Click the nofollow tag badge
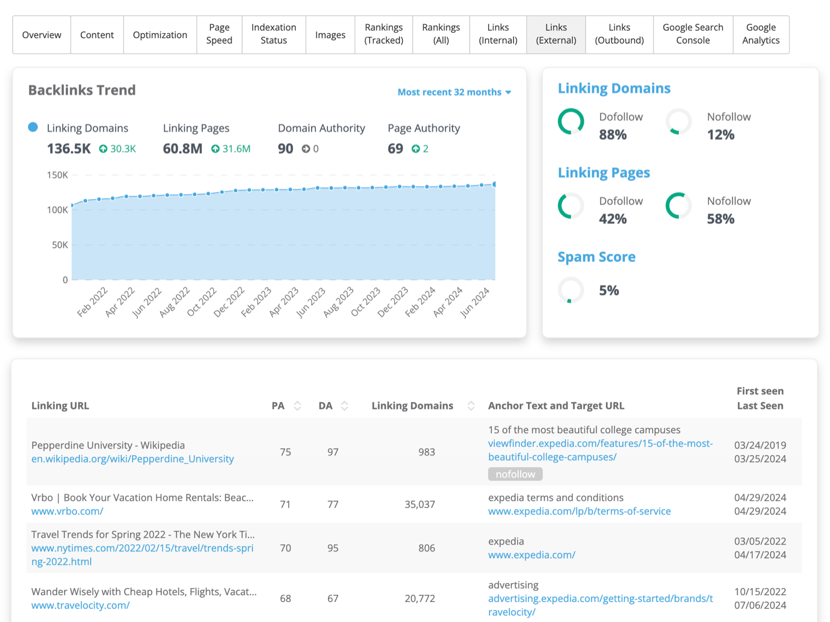Screen dimensions: 830x622 [515, 474]
